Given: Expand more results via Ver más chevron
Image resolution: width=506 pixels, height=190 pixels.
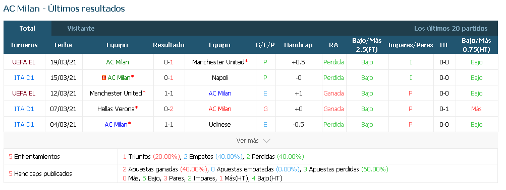Looking at the screenshot, I should [x=266, y=141].
